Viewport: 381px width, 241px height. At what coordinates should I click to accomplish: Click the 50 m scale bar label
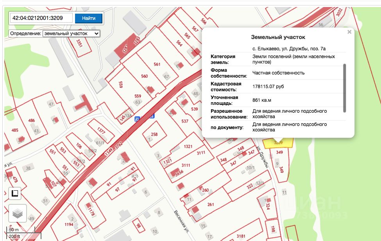[14, 230]
